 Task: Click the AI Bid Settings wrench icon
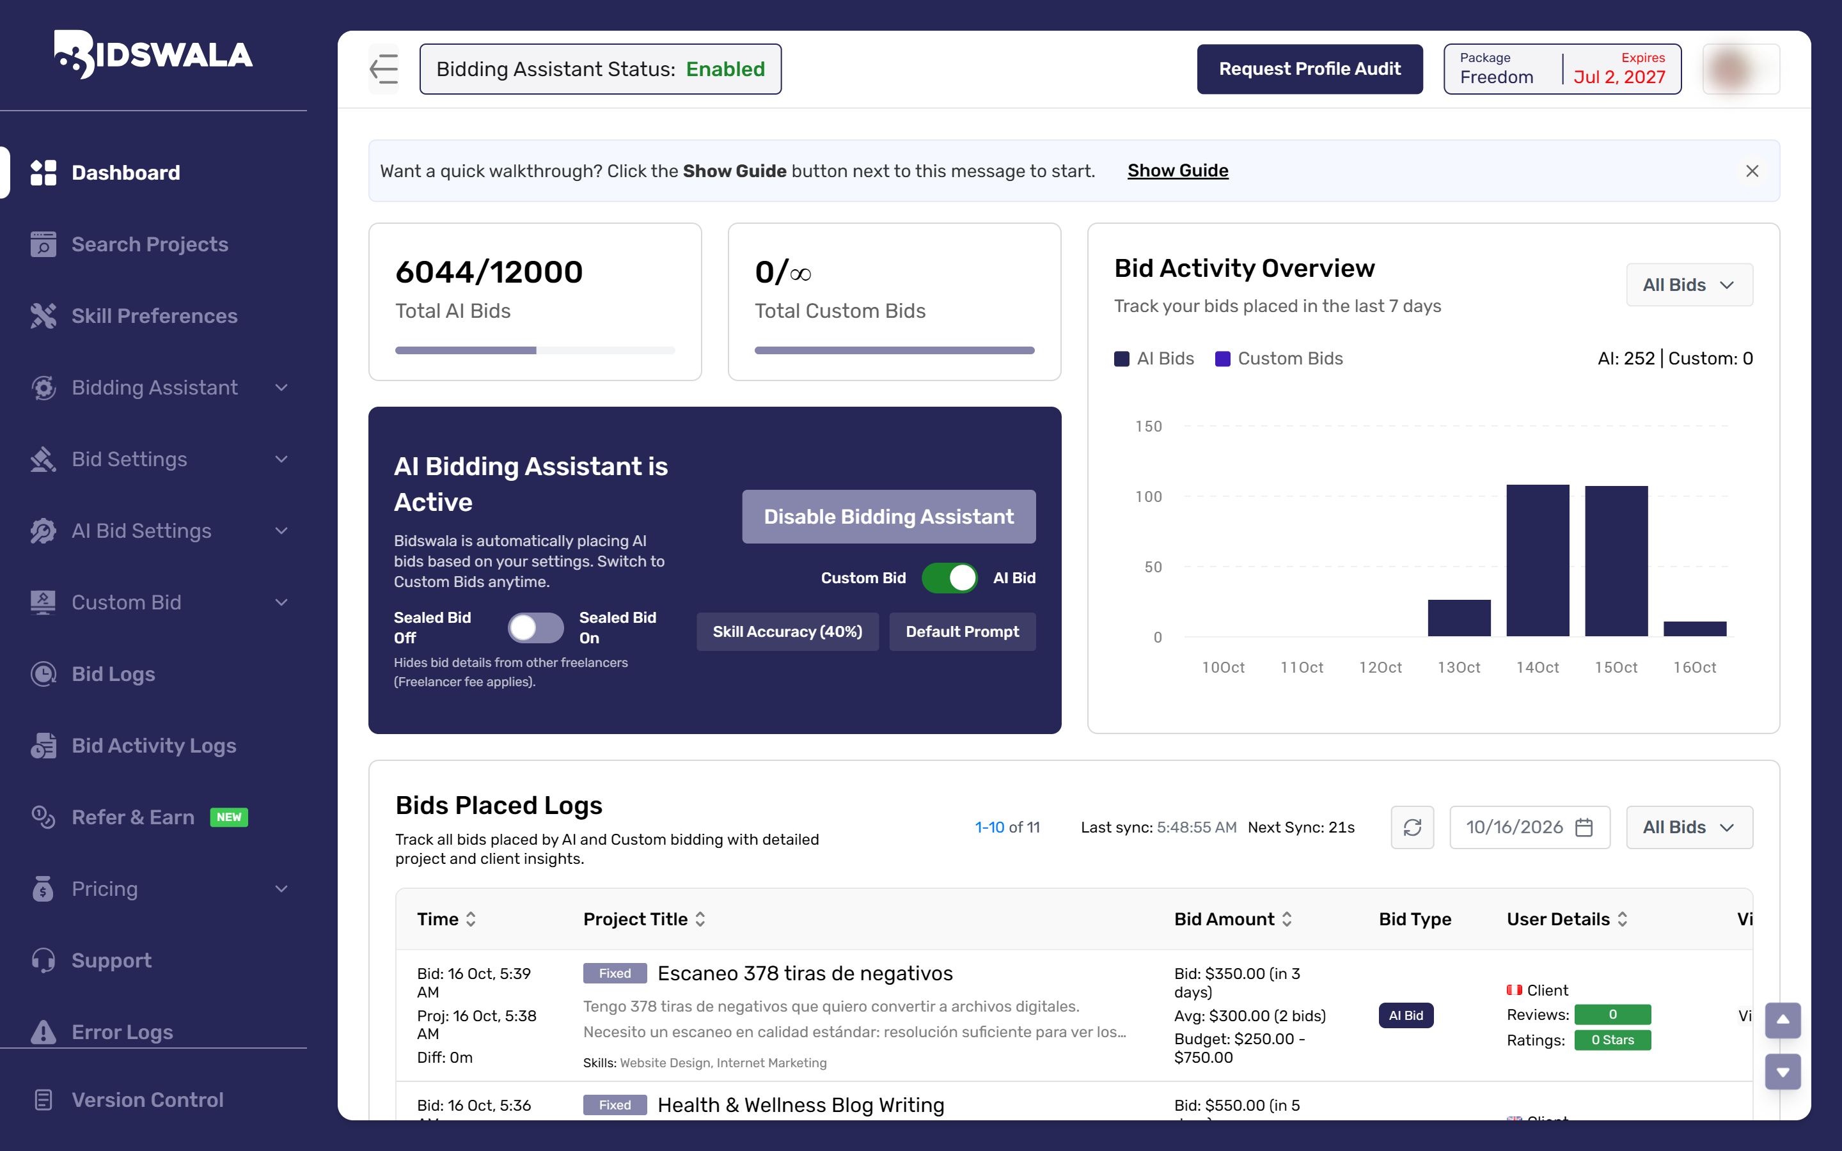coord(43,531)
